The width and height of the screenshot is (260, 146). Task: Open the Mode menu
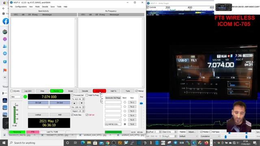click(x=37, y=6)
